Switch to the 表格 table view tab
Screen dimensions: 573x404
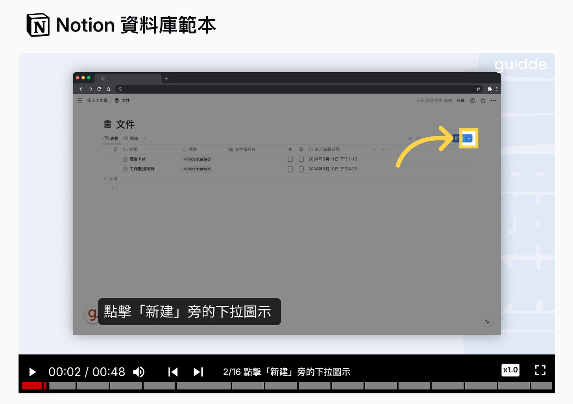(x=111, y=138)
